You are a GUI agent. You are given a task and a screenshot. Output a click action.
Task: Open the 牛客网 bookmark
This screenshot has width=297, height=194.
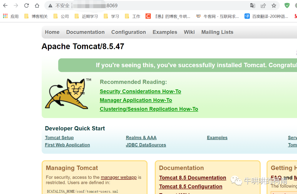(x=218, y=16)
